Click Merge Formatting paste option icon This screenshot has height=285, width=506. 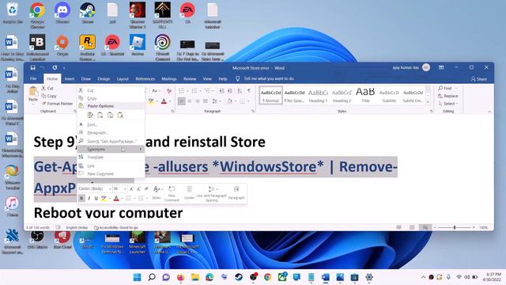pos(100,115)
